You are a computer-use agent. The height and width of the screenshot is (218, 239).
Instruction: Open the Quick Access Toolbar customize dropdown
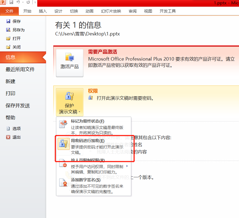tap(35, 2)
